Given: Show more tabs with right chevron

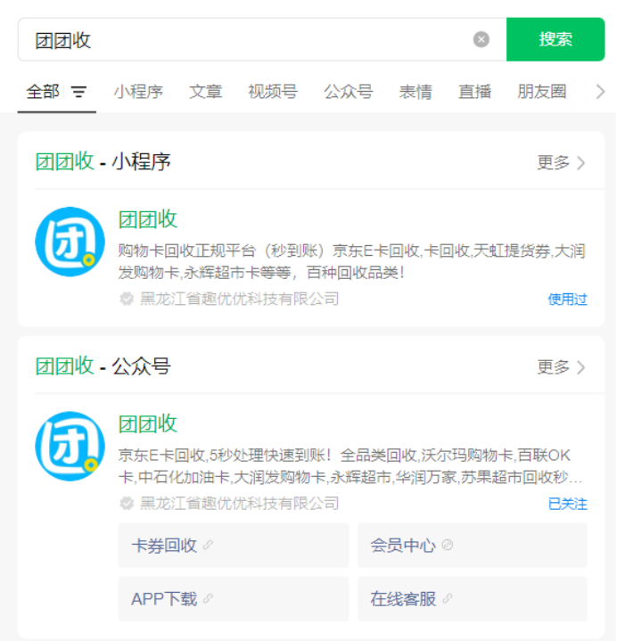Looking at the screenshot, I should (600, 92).
